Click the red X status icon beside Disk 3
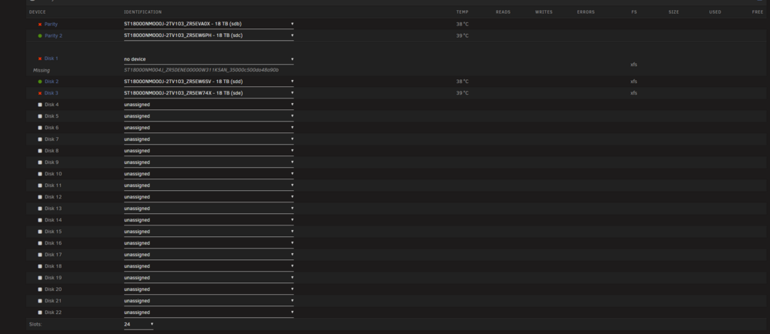 pyautogui.click(x=40, y=93)
